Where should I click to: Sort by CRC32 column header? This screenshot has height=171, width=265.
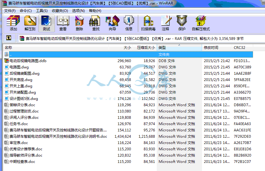click(x=243, y=47)
